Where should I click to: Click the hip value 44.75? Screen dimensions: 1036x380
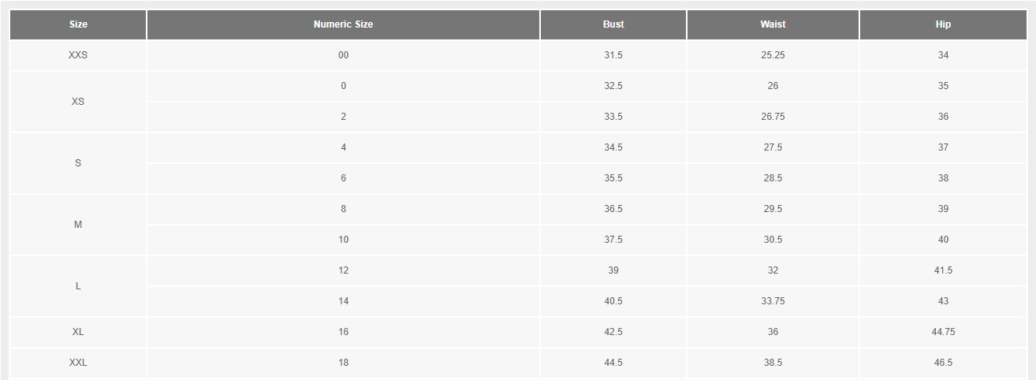coord(944,332)
